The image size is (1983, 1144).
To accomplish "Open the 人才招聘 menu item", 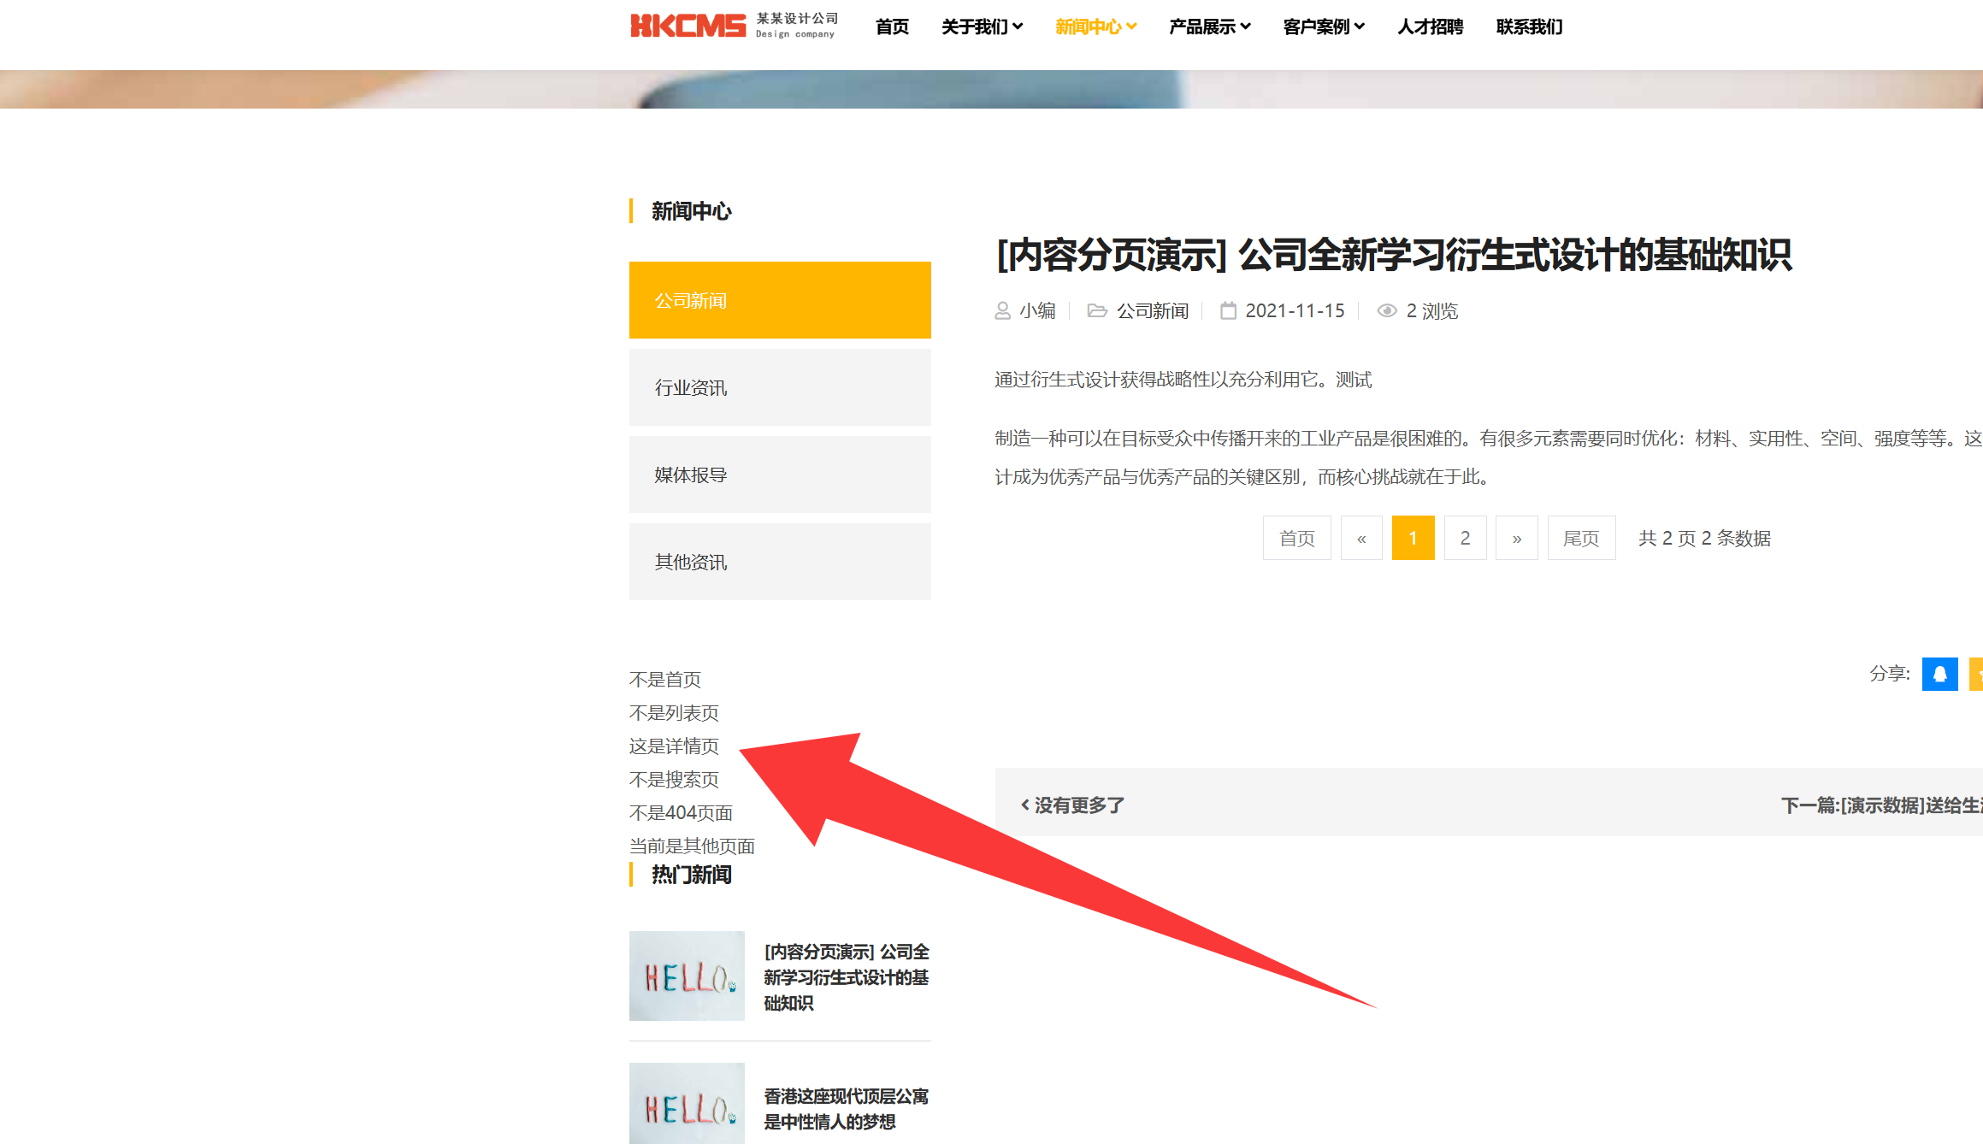I will tap(1430, 27).
